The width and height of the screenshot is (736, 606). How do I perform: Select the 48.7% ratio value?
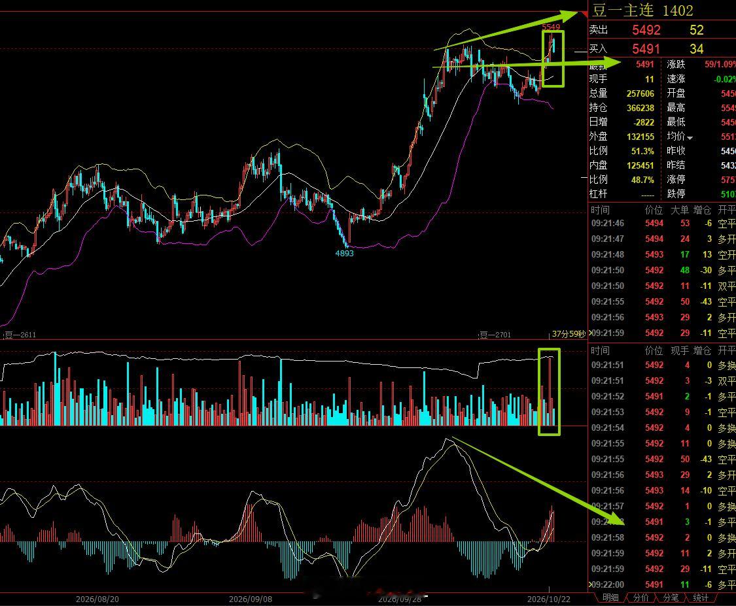tap(642, 180)
